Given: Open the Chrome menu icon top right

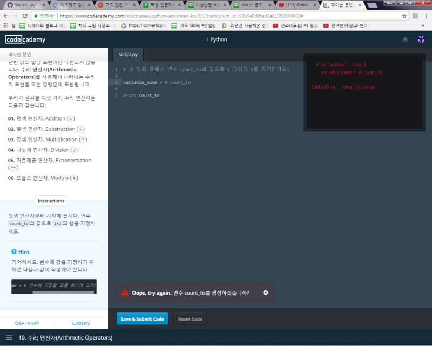Looking at the screenshot, I should [427, 15].
